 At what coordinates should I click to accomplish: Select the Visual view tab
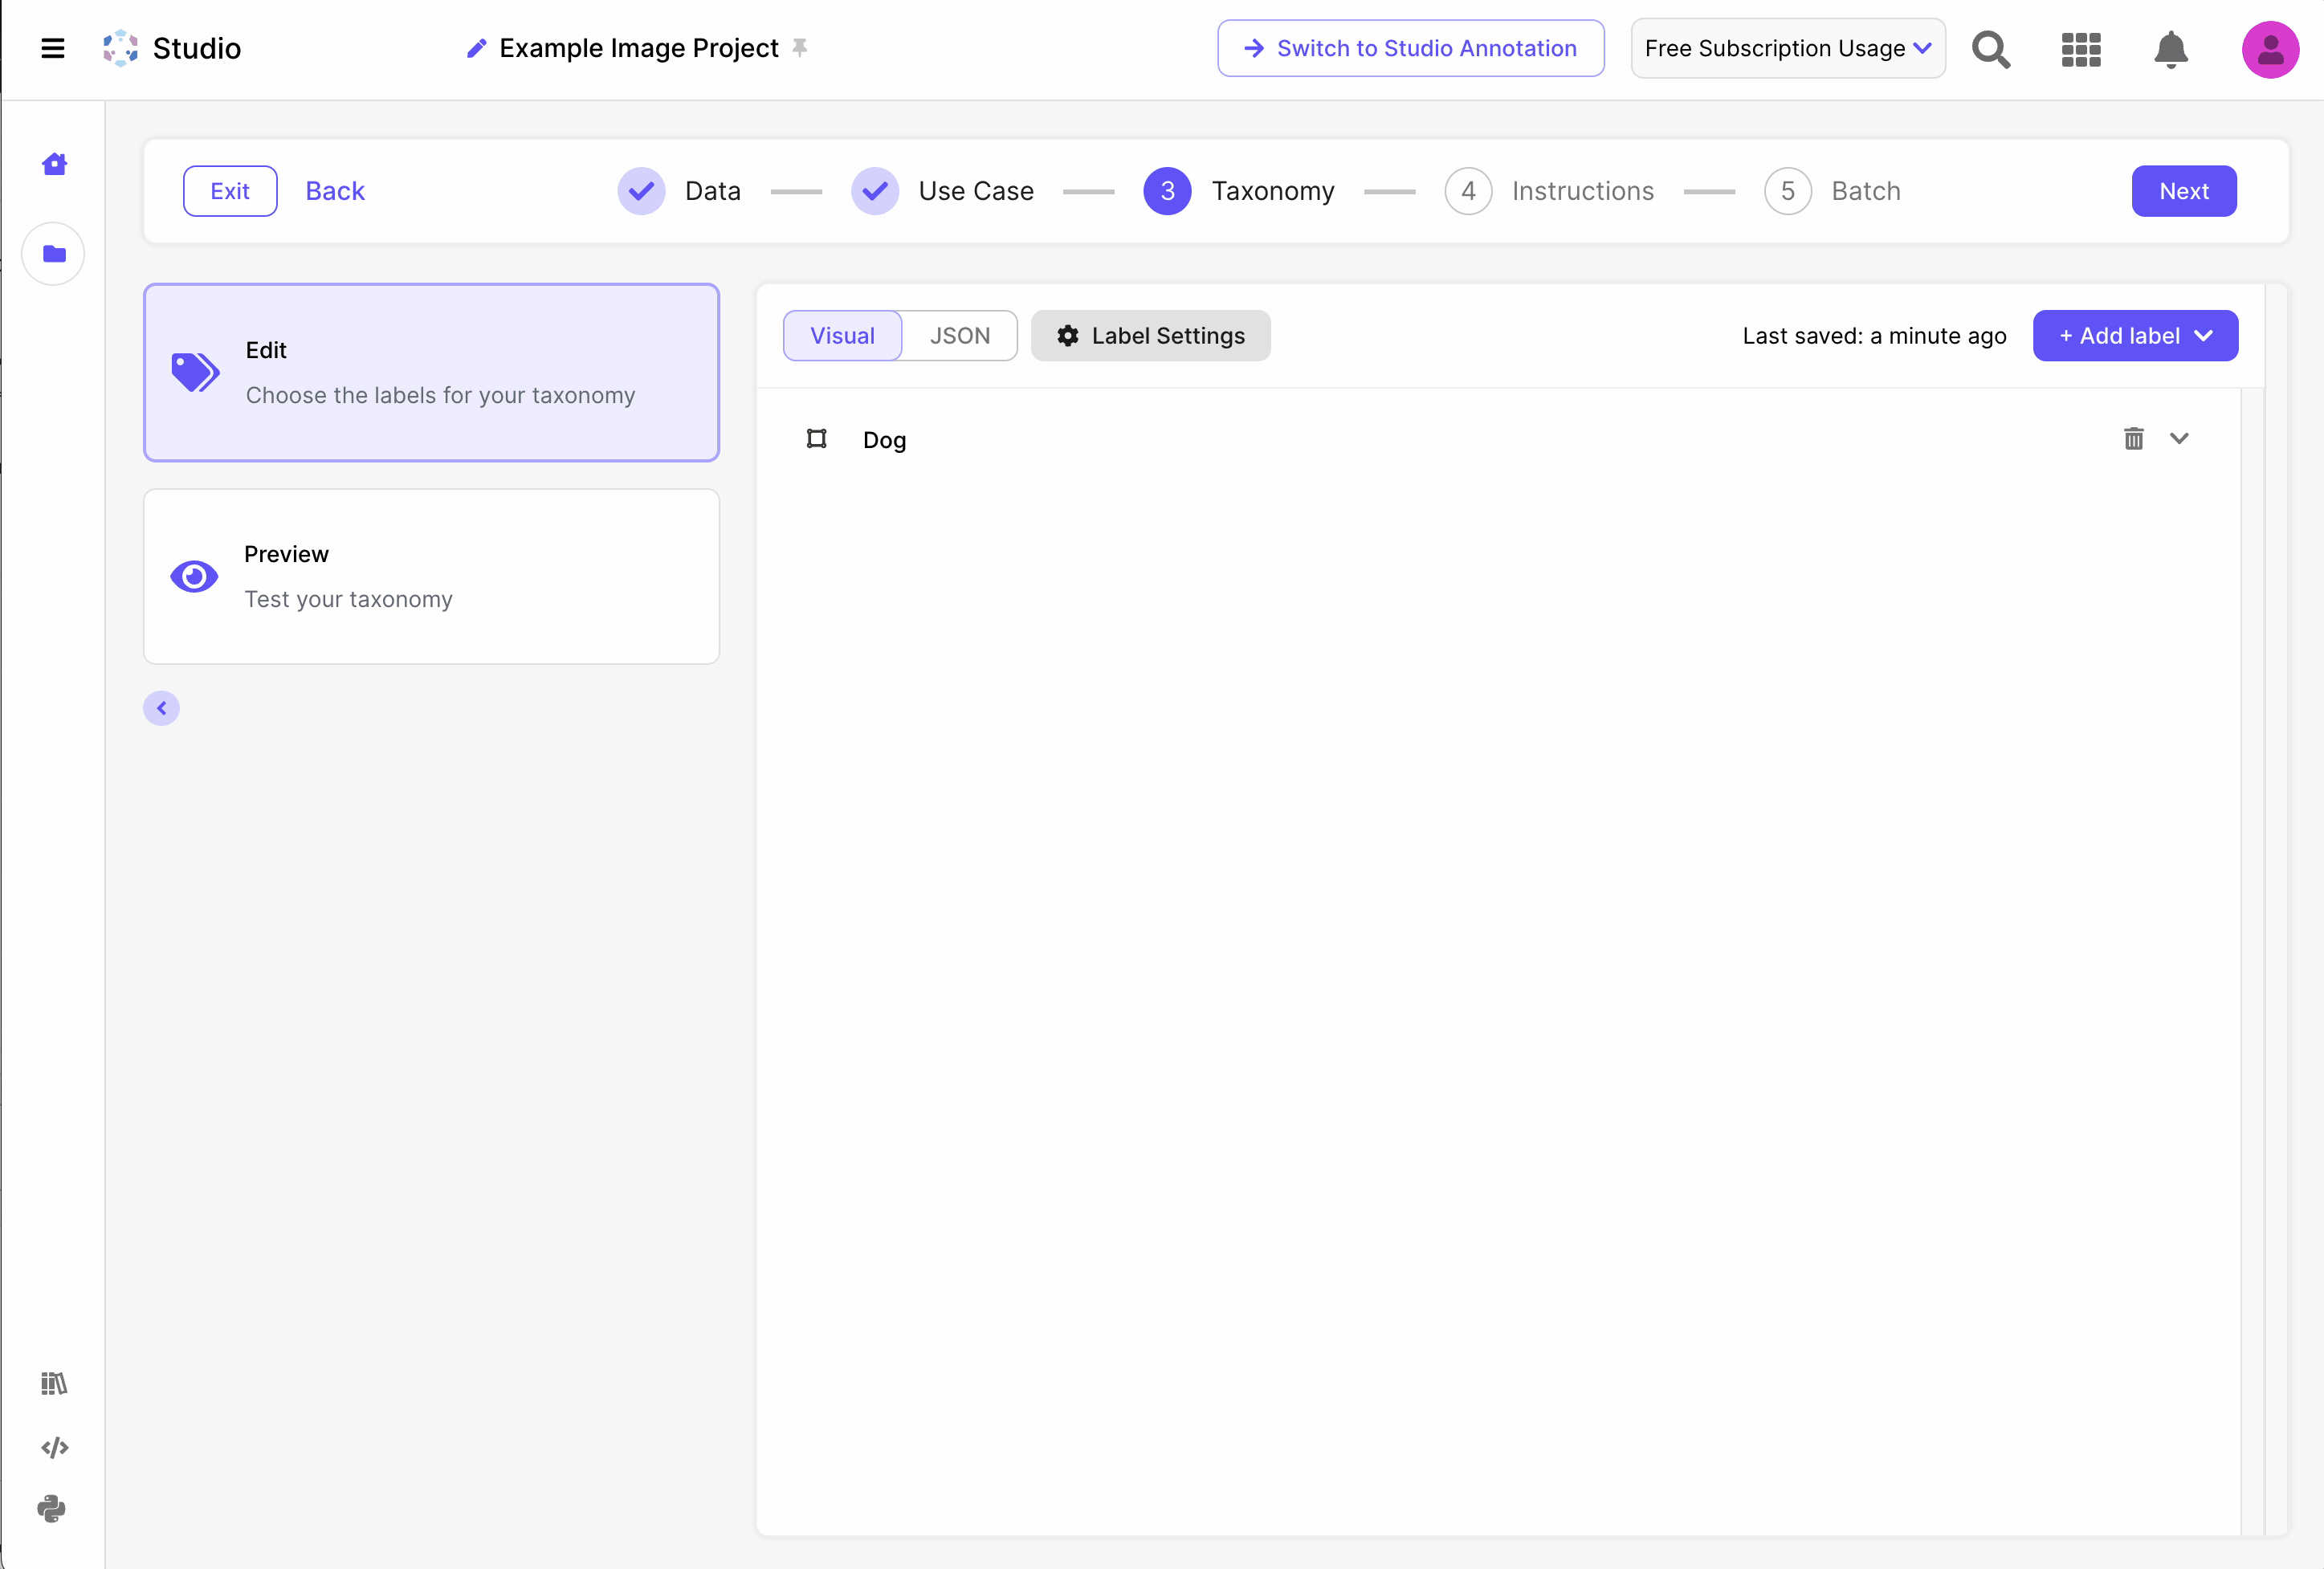pyautogui.click(x=842, y=336)
